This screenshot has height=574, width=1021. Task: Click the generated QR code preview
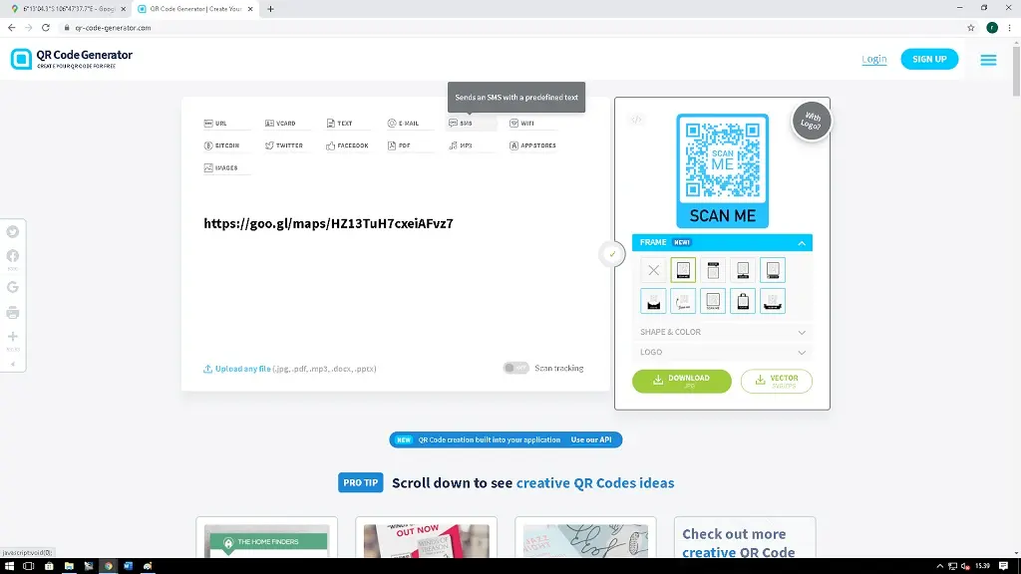tap(722, 171)
